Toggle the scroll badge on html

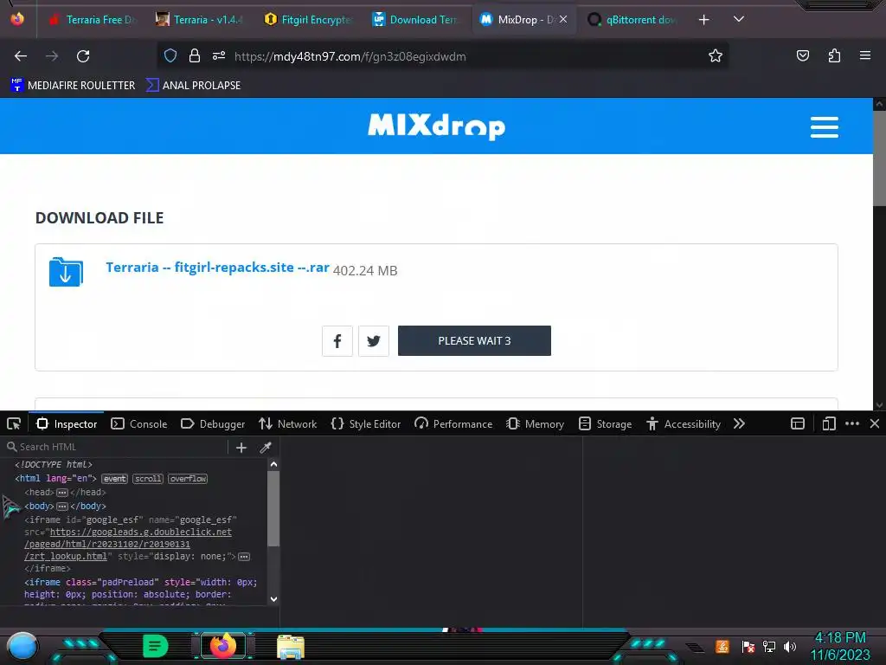[x=148, y=479]
